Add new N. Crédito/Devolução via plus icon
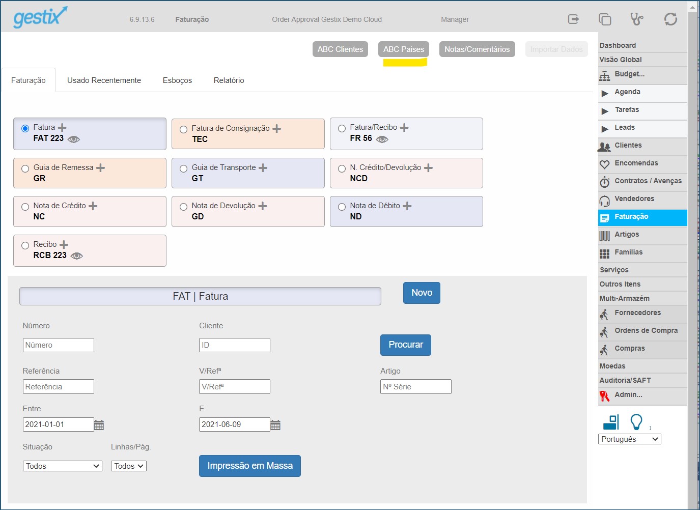The image size is (700, 510). click(x=428, y=167)
